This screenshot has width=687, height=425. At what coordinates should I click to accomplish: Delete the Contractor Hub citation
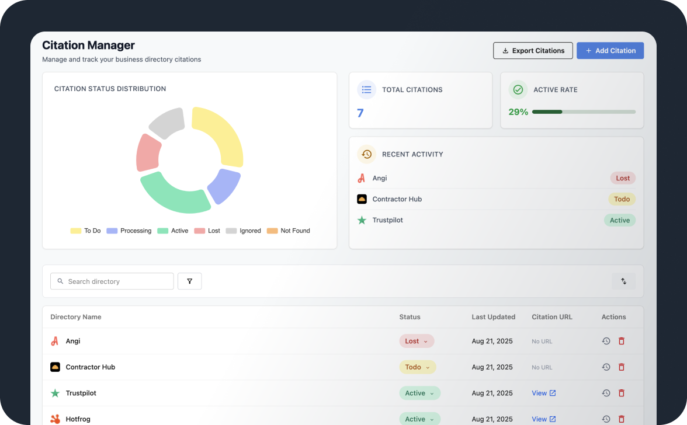click(621, 367)
